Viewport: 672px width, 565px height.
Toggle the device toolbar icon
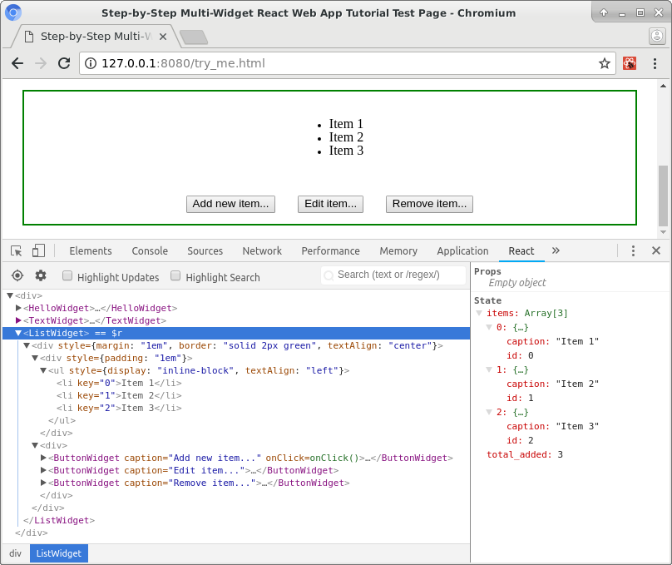pos(38,250)
